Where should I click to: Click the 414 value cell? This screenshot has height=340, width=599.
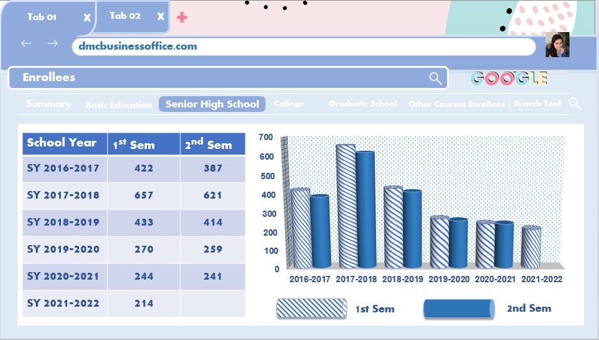[213, 222]
